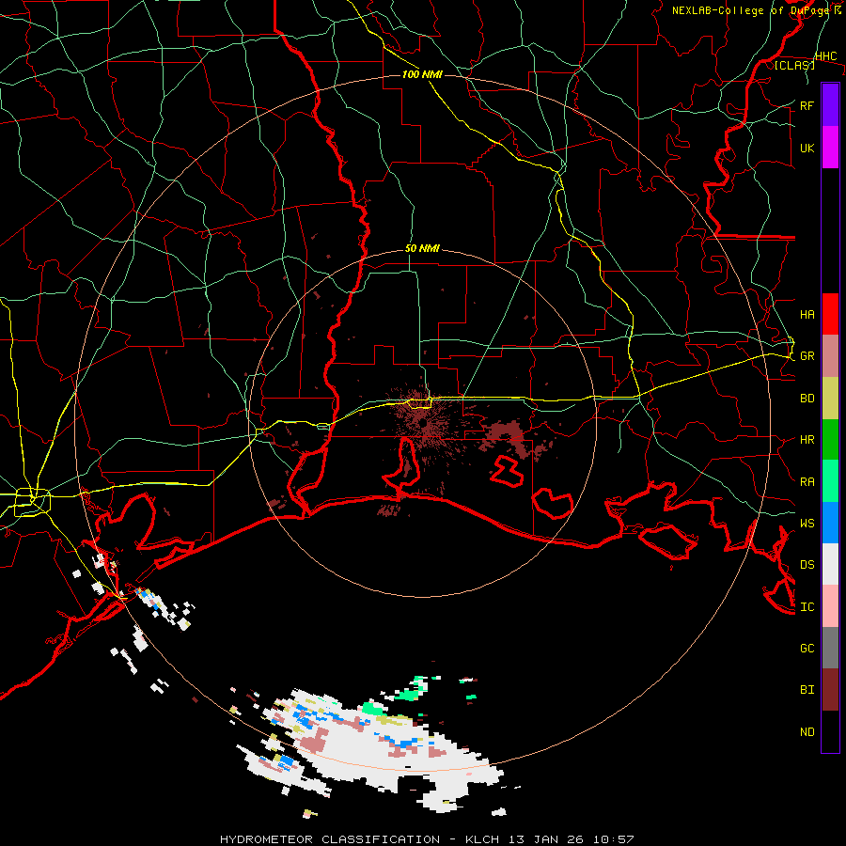Click the RF legend label
Image resolution: width=846 pixels, height=846 pixels.
(x=807, y=105)
